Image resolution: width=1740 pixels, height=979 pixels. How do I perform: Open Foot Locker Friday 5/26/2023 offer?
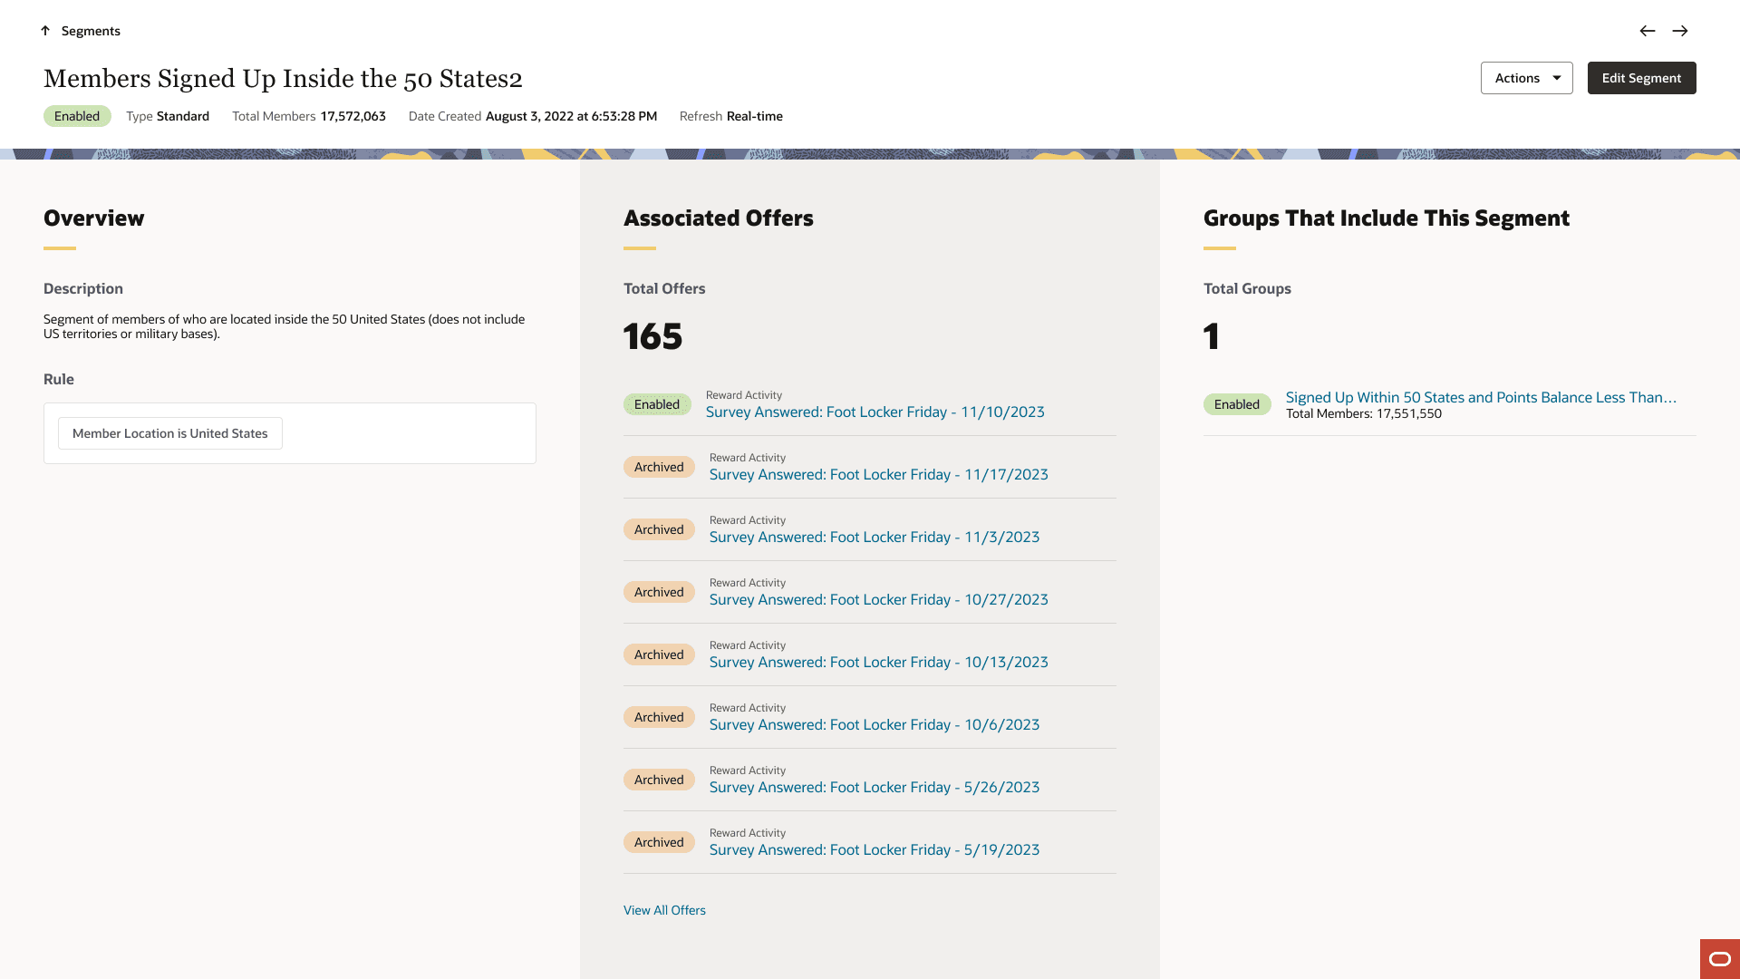874,788
